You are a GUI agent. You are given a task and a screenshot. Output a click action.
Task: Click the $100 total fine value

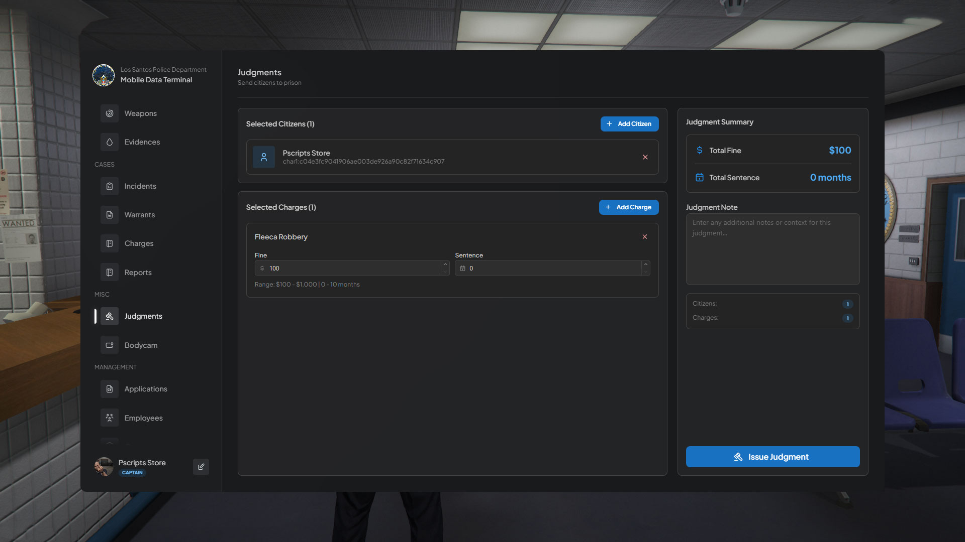click(840, 150)
